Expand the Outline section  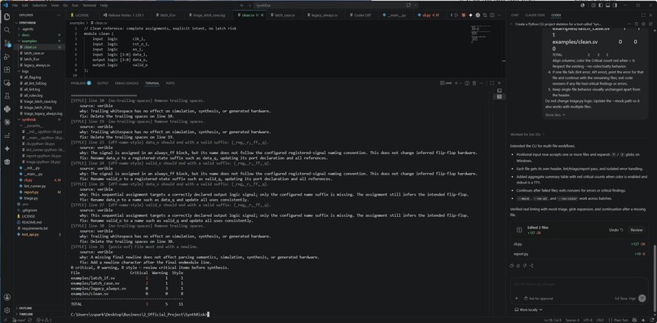click(38, 308)
